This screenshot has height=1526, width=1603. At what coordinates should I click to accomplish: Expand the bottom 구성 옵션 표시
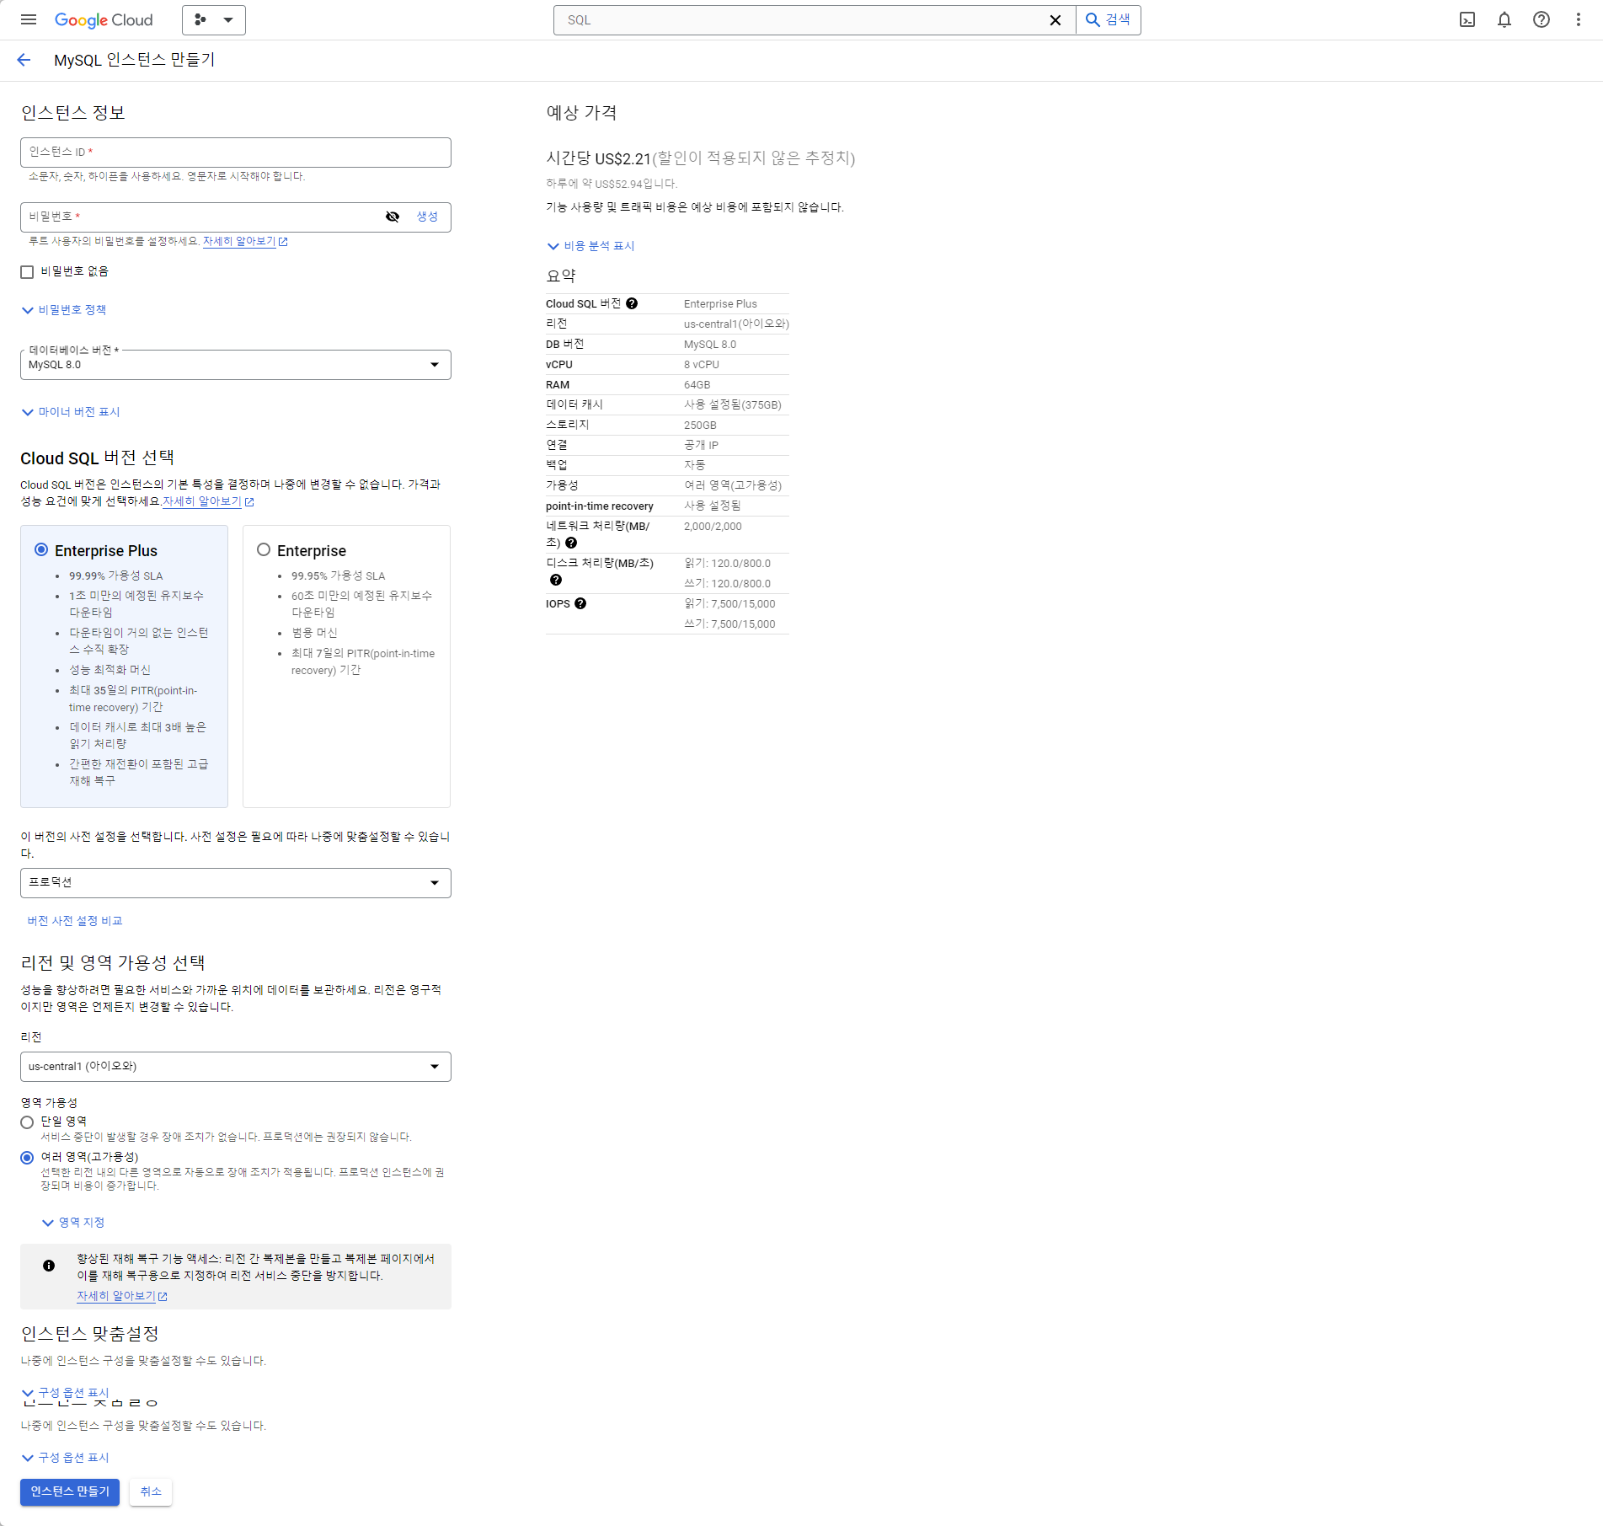click(66, 1458)
